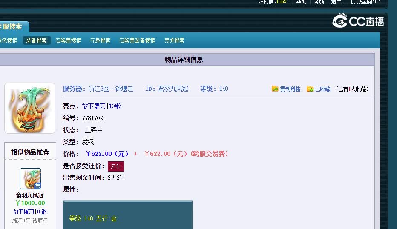Screen dimensions: 397x229
Task: Click the item type 发钗
Action: (88, 142)
